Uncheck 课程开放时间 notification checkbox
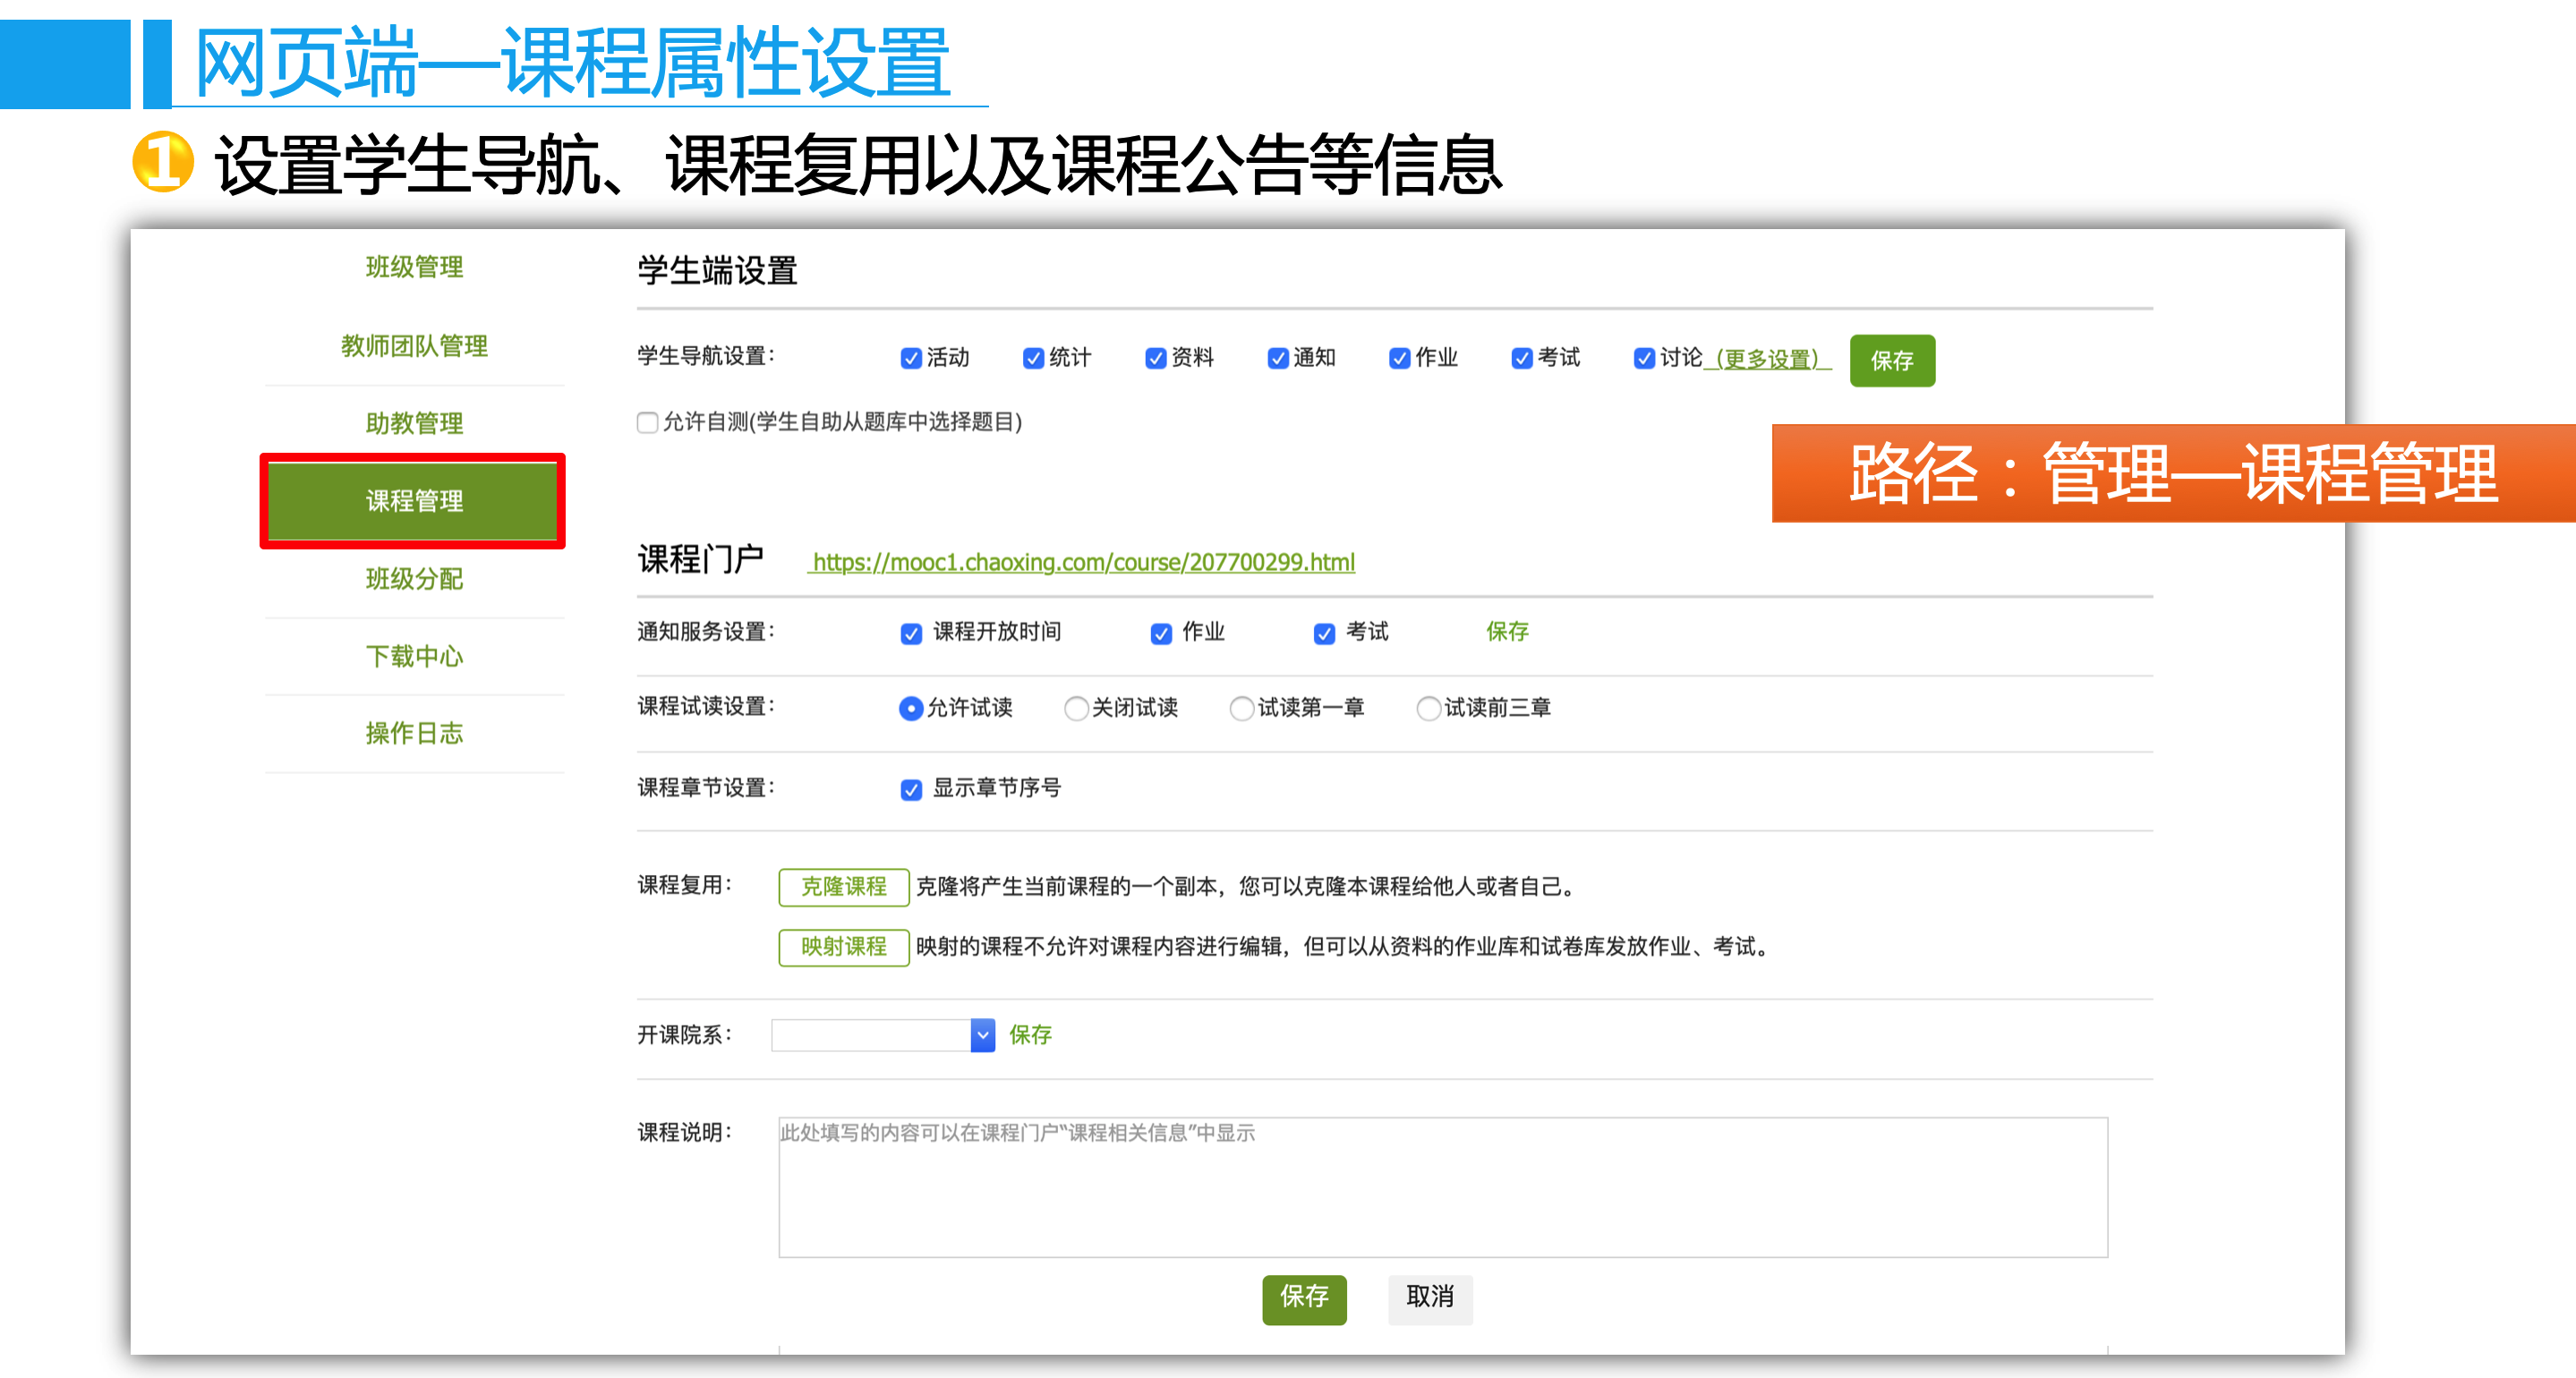This screenshot has width=2576, height=1378. [x=910, y=634]
